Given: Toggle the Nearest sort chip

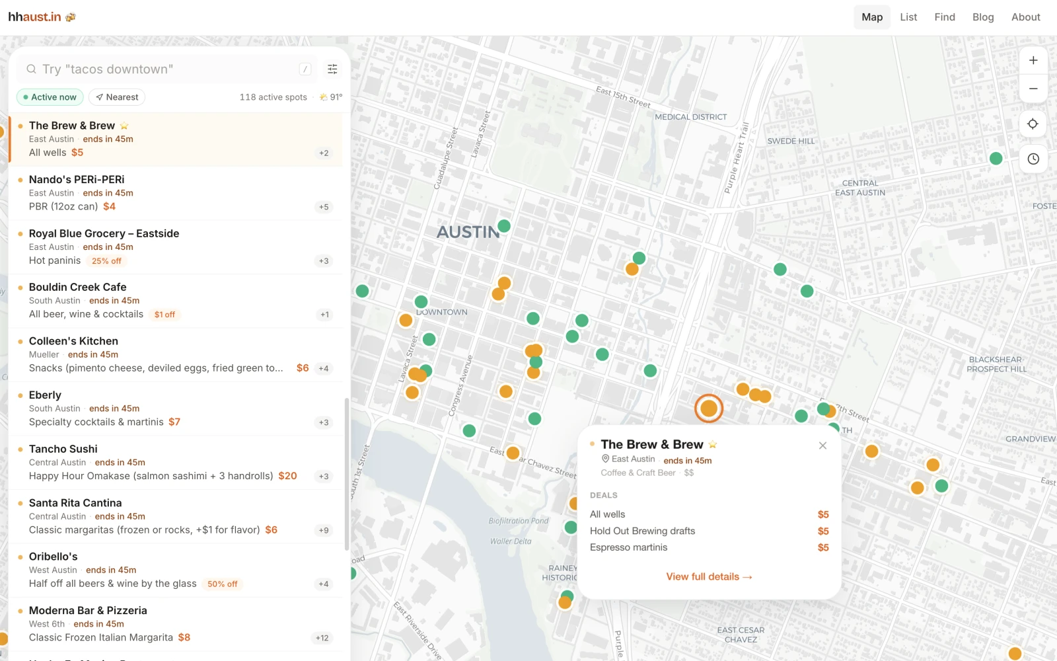Looking at the screenshot, I should click(x=117, y=97).
